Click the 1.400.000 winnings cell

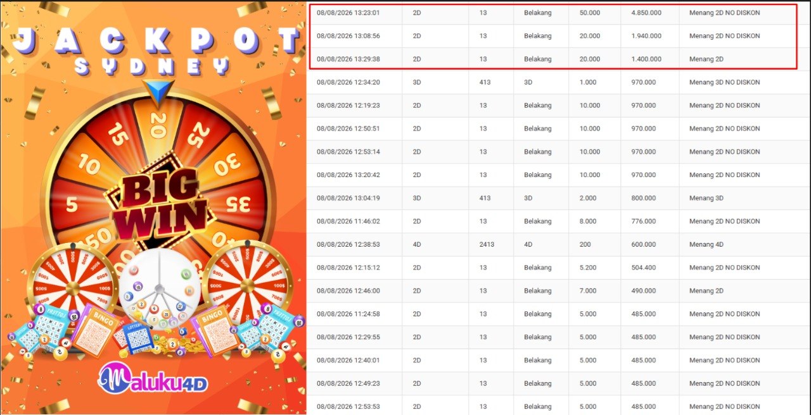(646, 59)
